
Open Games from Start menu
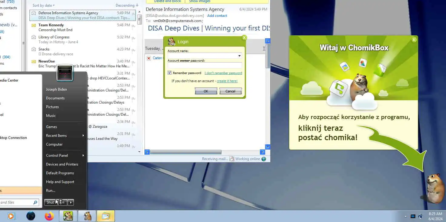[x=52, y=127]
